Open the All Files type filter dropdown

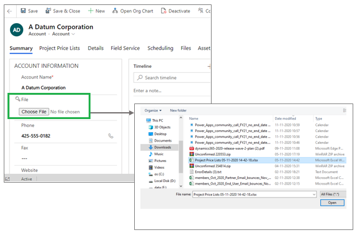point(333,194)
